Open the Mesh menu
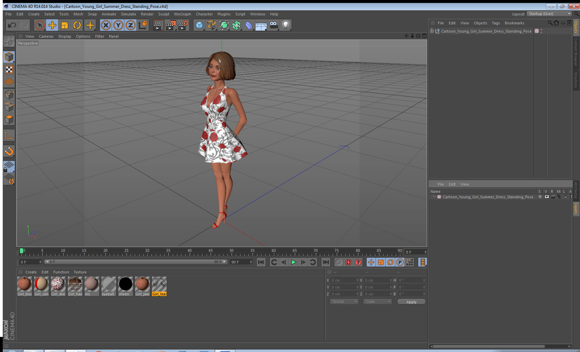The width and height of the screenshot is (580, 352). tap(78, 14)
